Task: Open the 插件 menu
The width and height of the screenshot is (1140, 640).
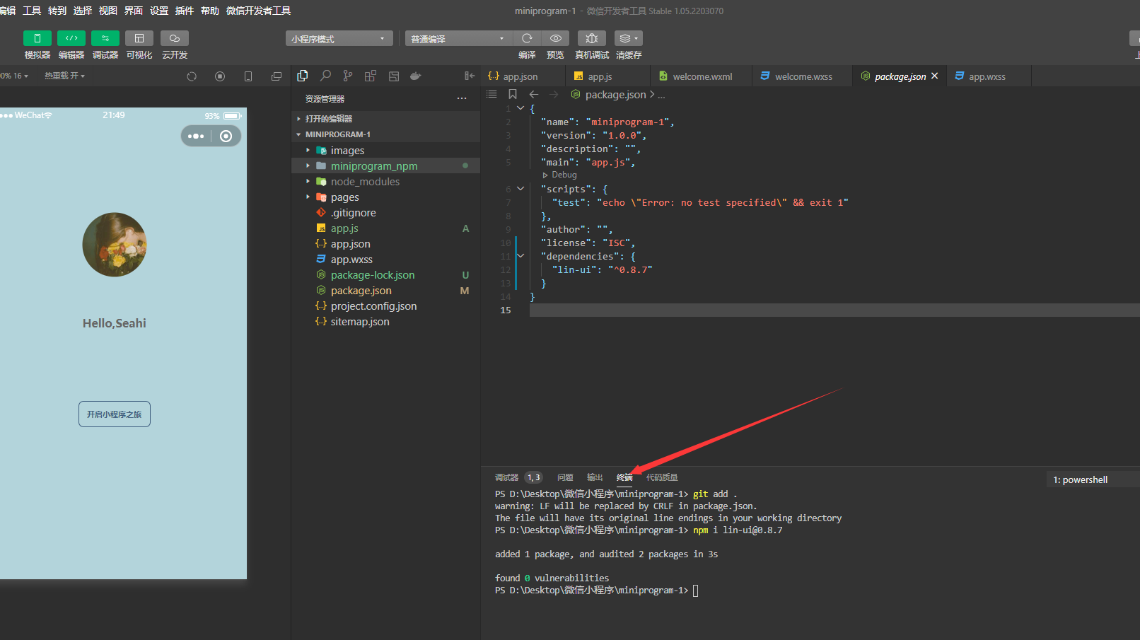Action: tap(185, 11)
